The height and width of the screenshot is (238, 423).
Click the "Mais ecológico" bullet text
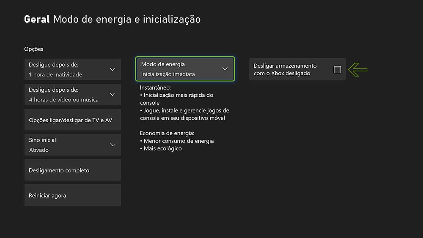coord(162,148)
